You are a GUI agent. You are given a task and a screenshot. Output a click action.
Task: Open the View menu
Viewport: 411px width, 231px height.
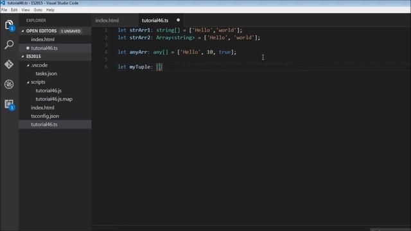(x=26, y=10)
